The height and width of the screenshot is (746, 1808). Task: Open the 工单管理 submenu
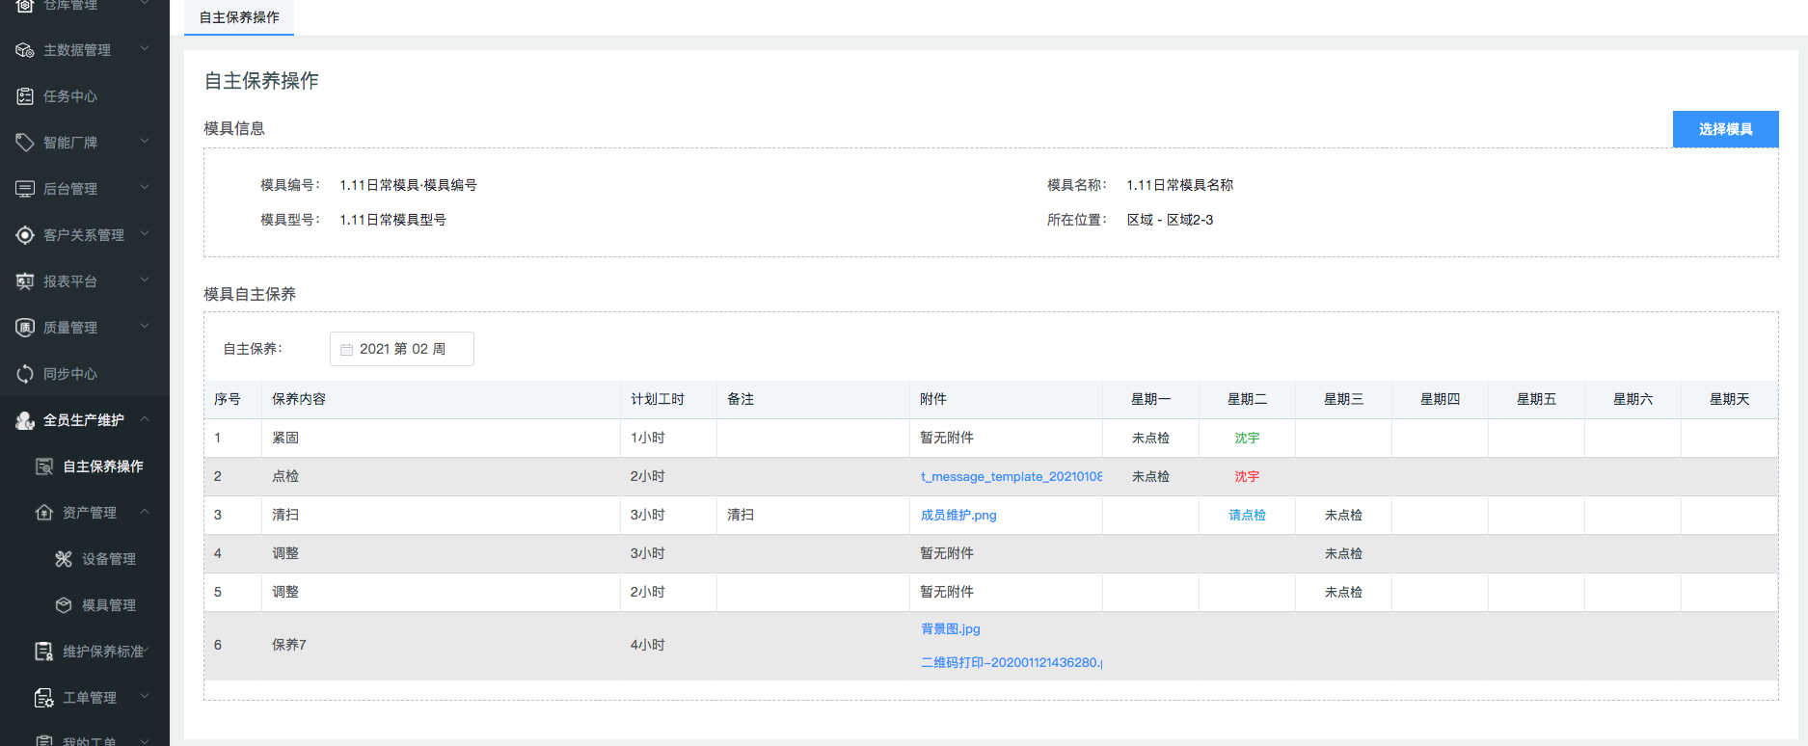145,697
